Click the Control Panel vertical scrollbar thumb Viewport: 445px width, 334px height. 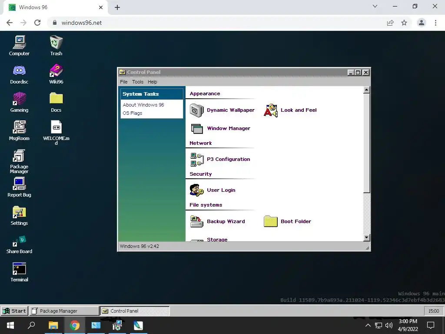click(366, 143)
